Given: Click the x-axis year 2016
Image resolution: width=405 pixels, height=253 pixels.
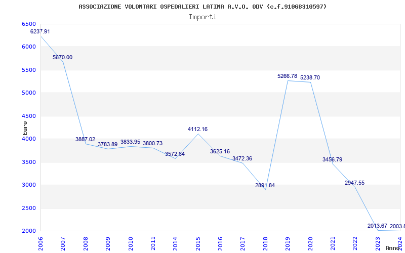Looking at the screenshot, I should pyautogui.click(x=220, y=243).
